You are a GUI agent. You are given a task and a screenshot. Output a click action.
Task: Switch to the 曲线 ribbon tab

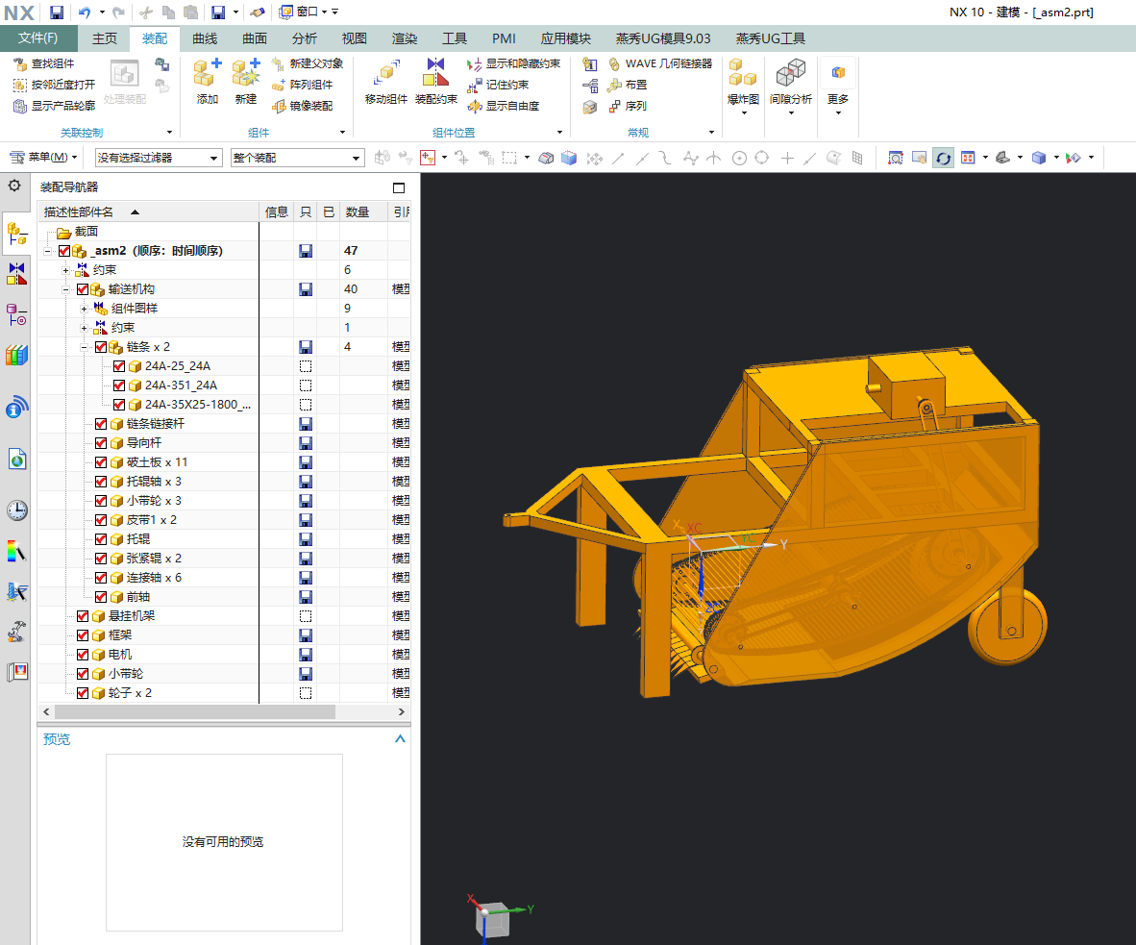tap(205, 38)
